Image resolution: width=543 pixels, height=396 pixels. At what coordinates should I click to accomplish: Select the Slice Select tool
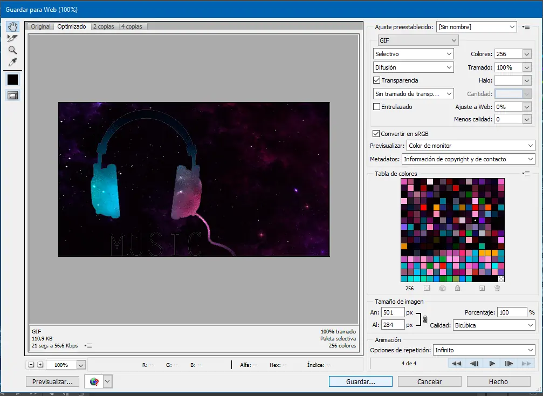[x=12, y=38]
